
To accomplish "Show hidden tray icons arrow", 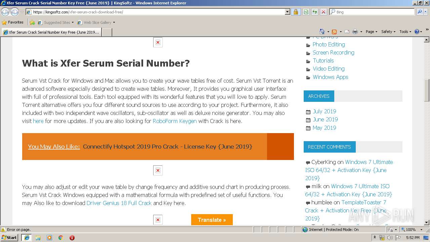I will 375,238.
